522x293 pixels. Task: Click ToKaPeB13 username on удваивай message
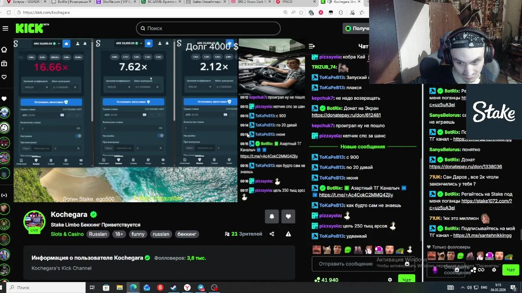click(332, 236)
